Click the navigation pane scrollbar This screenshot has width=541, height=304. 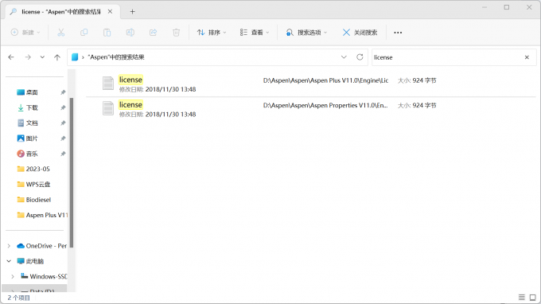click(x=72, y=173)
